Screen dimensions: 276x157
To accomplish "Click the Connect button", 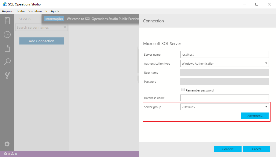I will 228,149.
